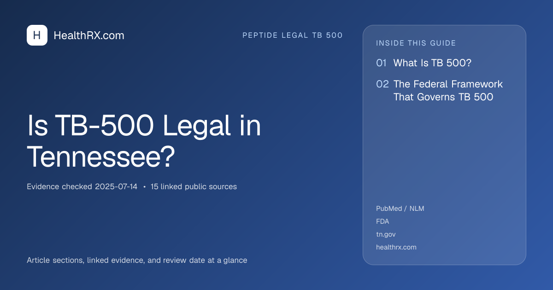Select the 'healthrx.com' source entry
This screenshot has height=290, width=553.
[396, 247]
